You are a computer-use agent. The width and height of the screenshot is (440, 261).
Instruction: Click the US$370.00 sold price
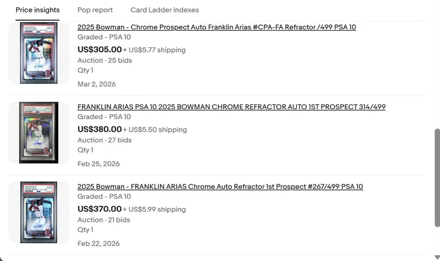[99, 209]
